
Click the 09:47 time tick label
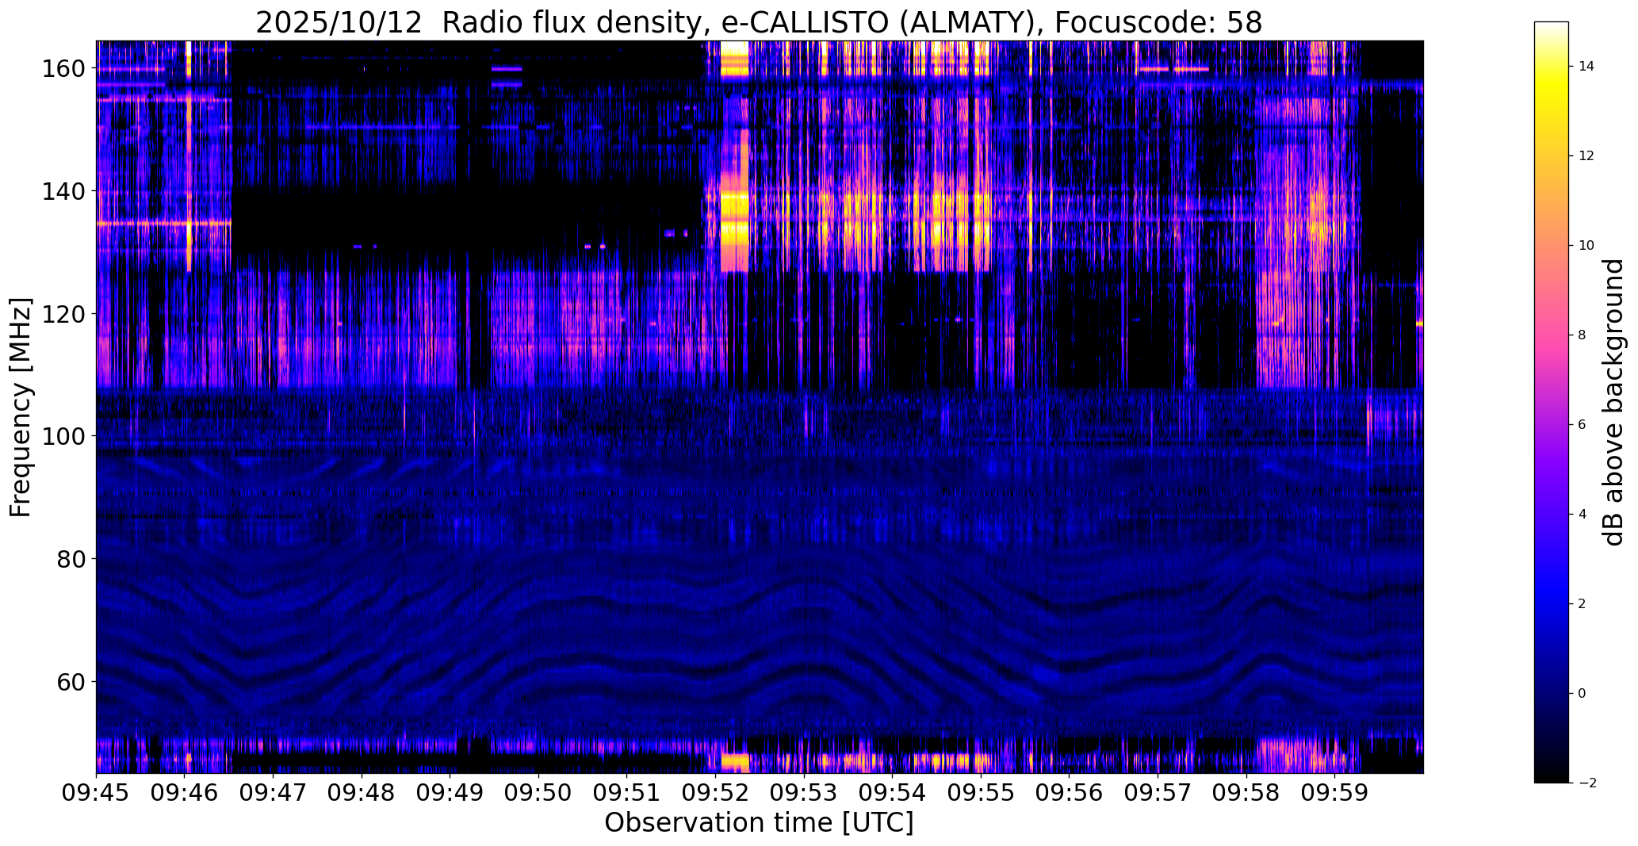[274, 791]
